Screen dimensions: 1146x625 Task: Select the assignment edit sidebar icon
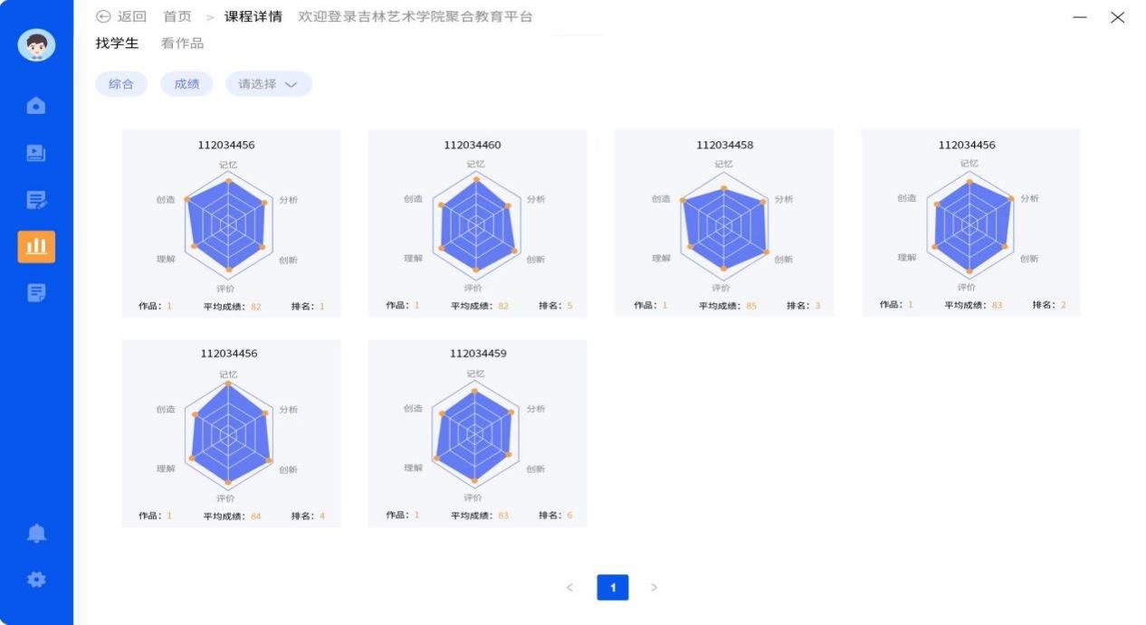pyautogui.click(x=36, y=200)
